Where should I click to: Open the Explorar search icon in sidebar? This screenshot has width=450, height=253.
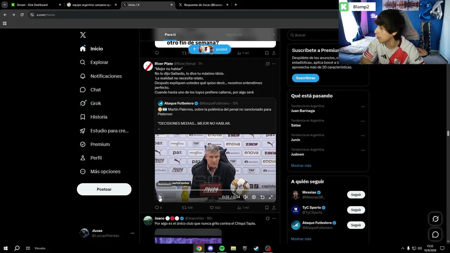[83, 62]
